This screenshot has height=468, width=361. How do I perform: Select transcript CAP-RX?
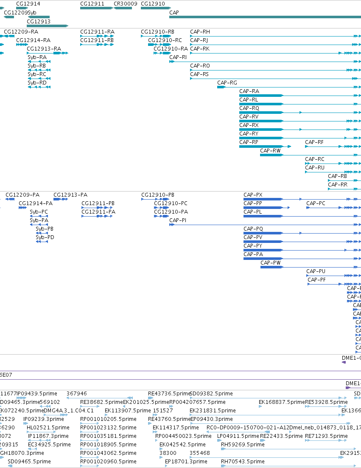[249, 125]
